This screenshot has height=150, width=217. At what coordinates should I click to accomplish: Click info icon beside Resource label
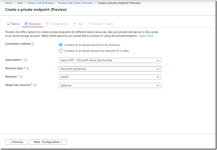pos(21,77)
